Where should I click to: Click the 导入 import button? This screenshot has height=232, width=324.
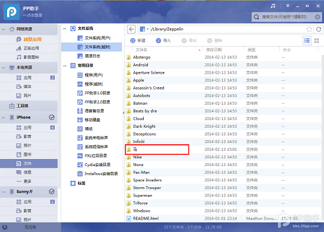[x=163, y=41]
